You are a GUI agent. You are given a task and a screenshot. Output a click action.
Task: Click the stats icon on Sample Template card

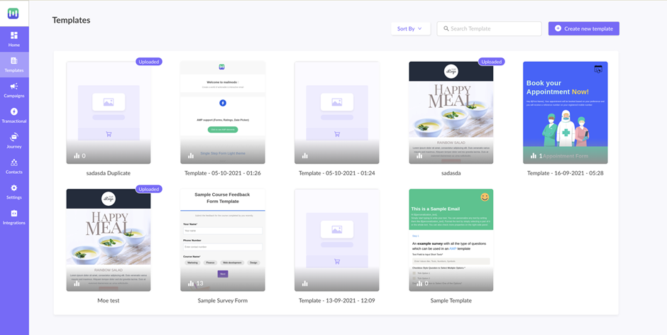tap(419, 283)
